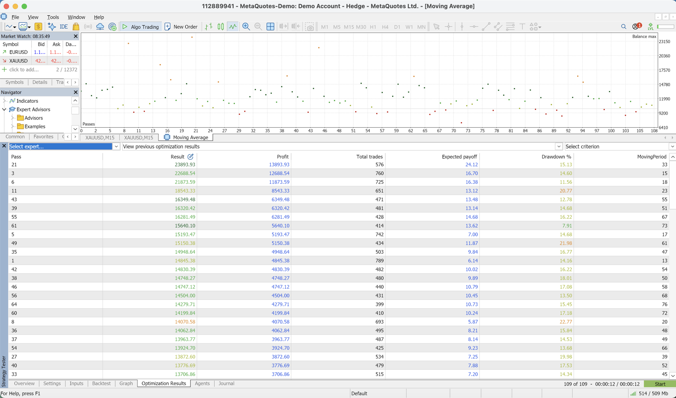Open the Help menu
Image resolution: width=676 pixels, height=398 pixels.
pyautogui.click(x=99, y=17)
